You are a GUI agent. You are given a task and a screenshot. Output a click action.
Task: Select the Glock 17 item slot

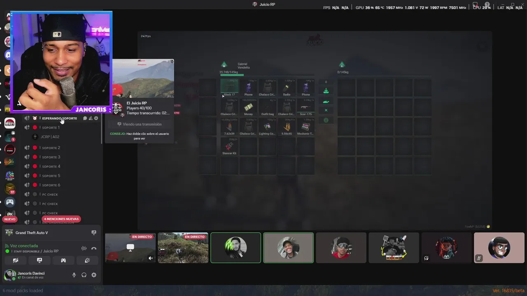[x=229, y=88]
